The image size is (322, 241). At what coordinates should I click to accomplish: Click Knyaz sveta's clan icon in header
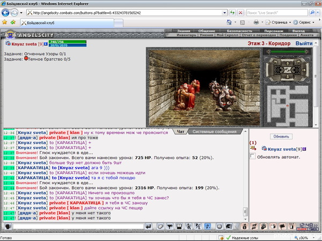[x=8, y=43]
